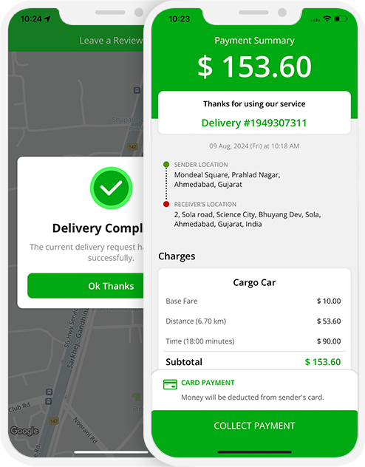
Task: Click the Leave a Review header
Action: click(x=111, y=40)
